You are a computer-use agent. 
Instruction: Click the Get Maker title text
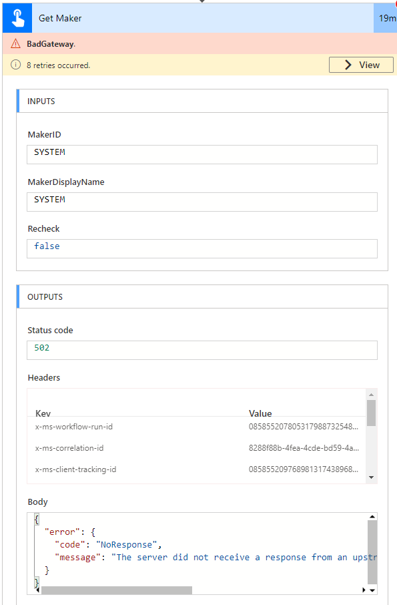59,18
